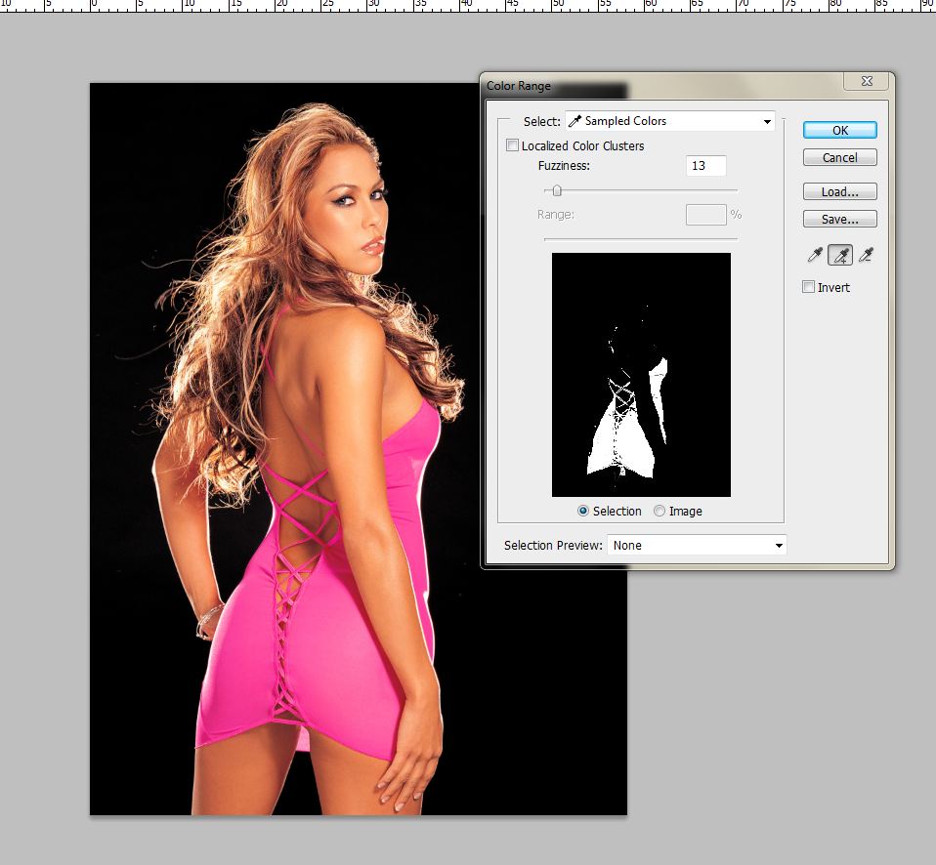
Task: Select the Eyedropper tool in Color Range
Action: pos(815,256)
